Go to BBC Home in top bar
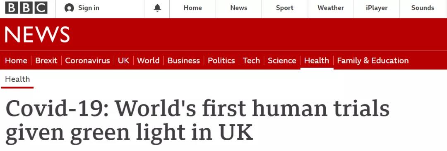Viewport: 447px width, 151px height. coord(193,8)
